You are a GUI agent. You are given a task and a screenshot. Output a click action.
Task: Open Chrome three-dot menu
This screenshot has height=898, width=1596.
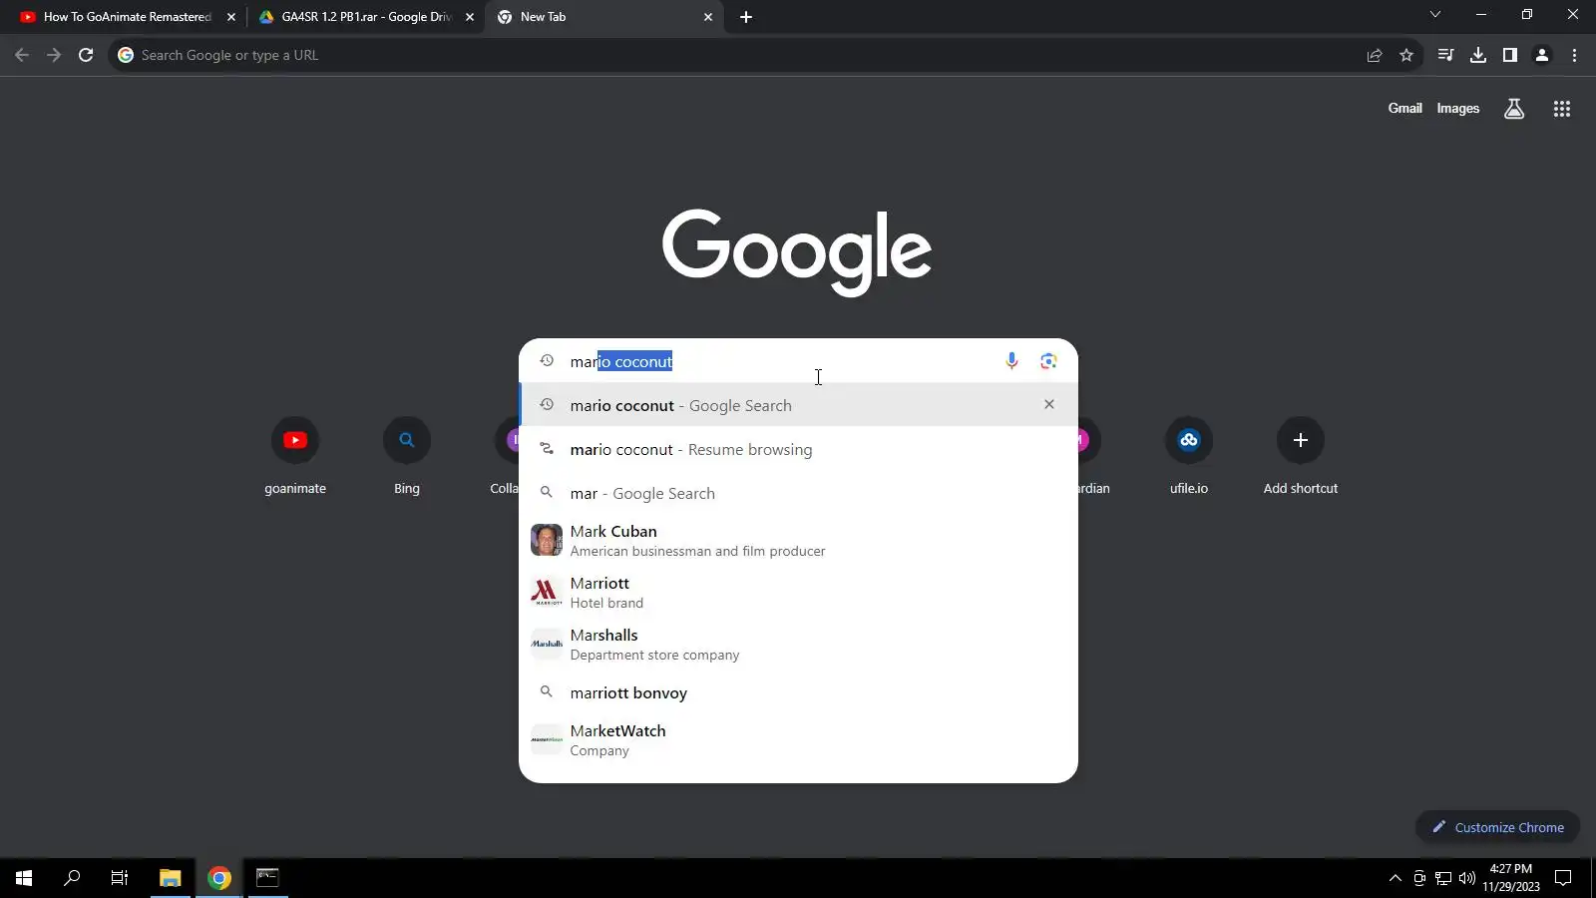pyautogui.click(x=1574, y=55)
